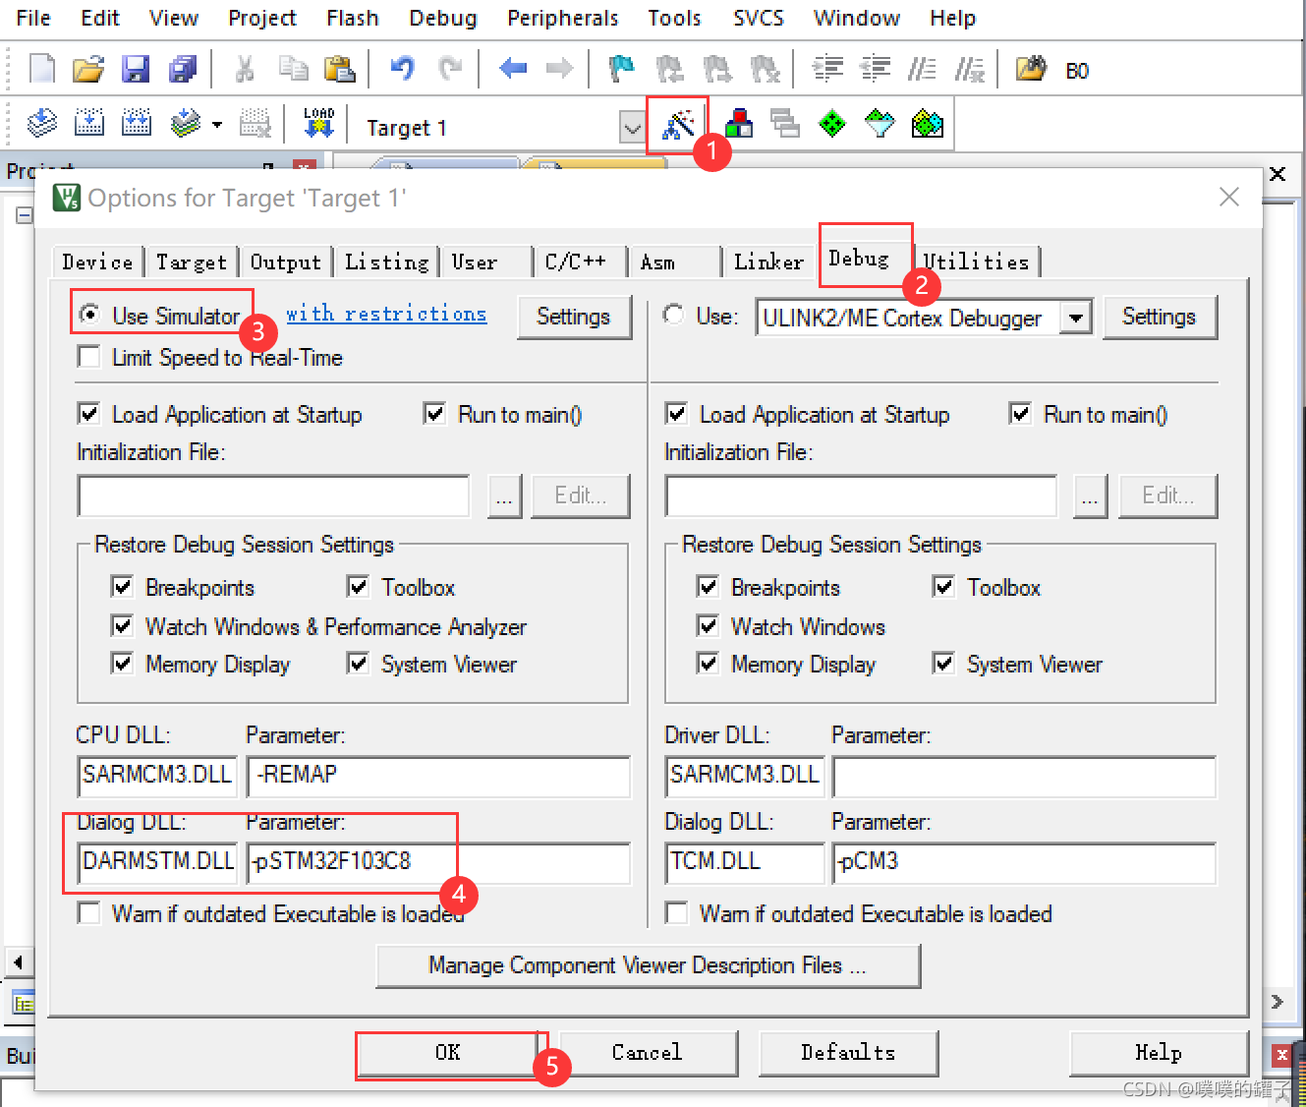Open the batch build dropdown arrow

click(x=216, y=124)
